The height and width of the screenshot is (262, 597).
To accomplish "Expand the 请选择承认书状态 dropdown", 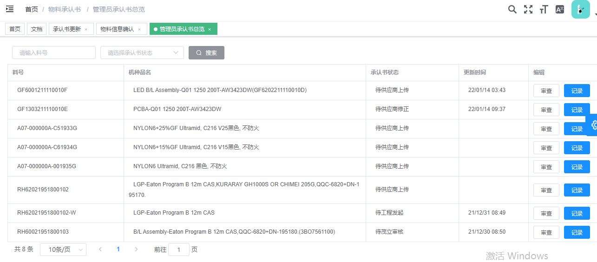I will point(142,53).
